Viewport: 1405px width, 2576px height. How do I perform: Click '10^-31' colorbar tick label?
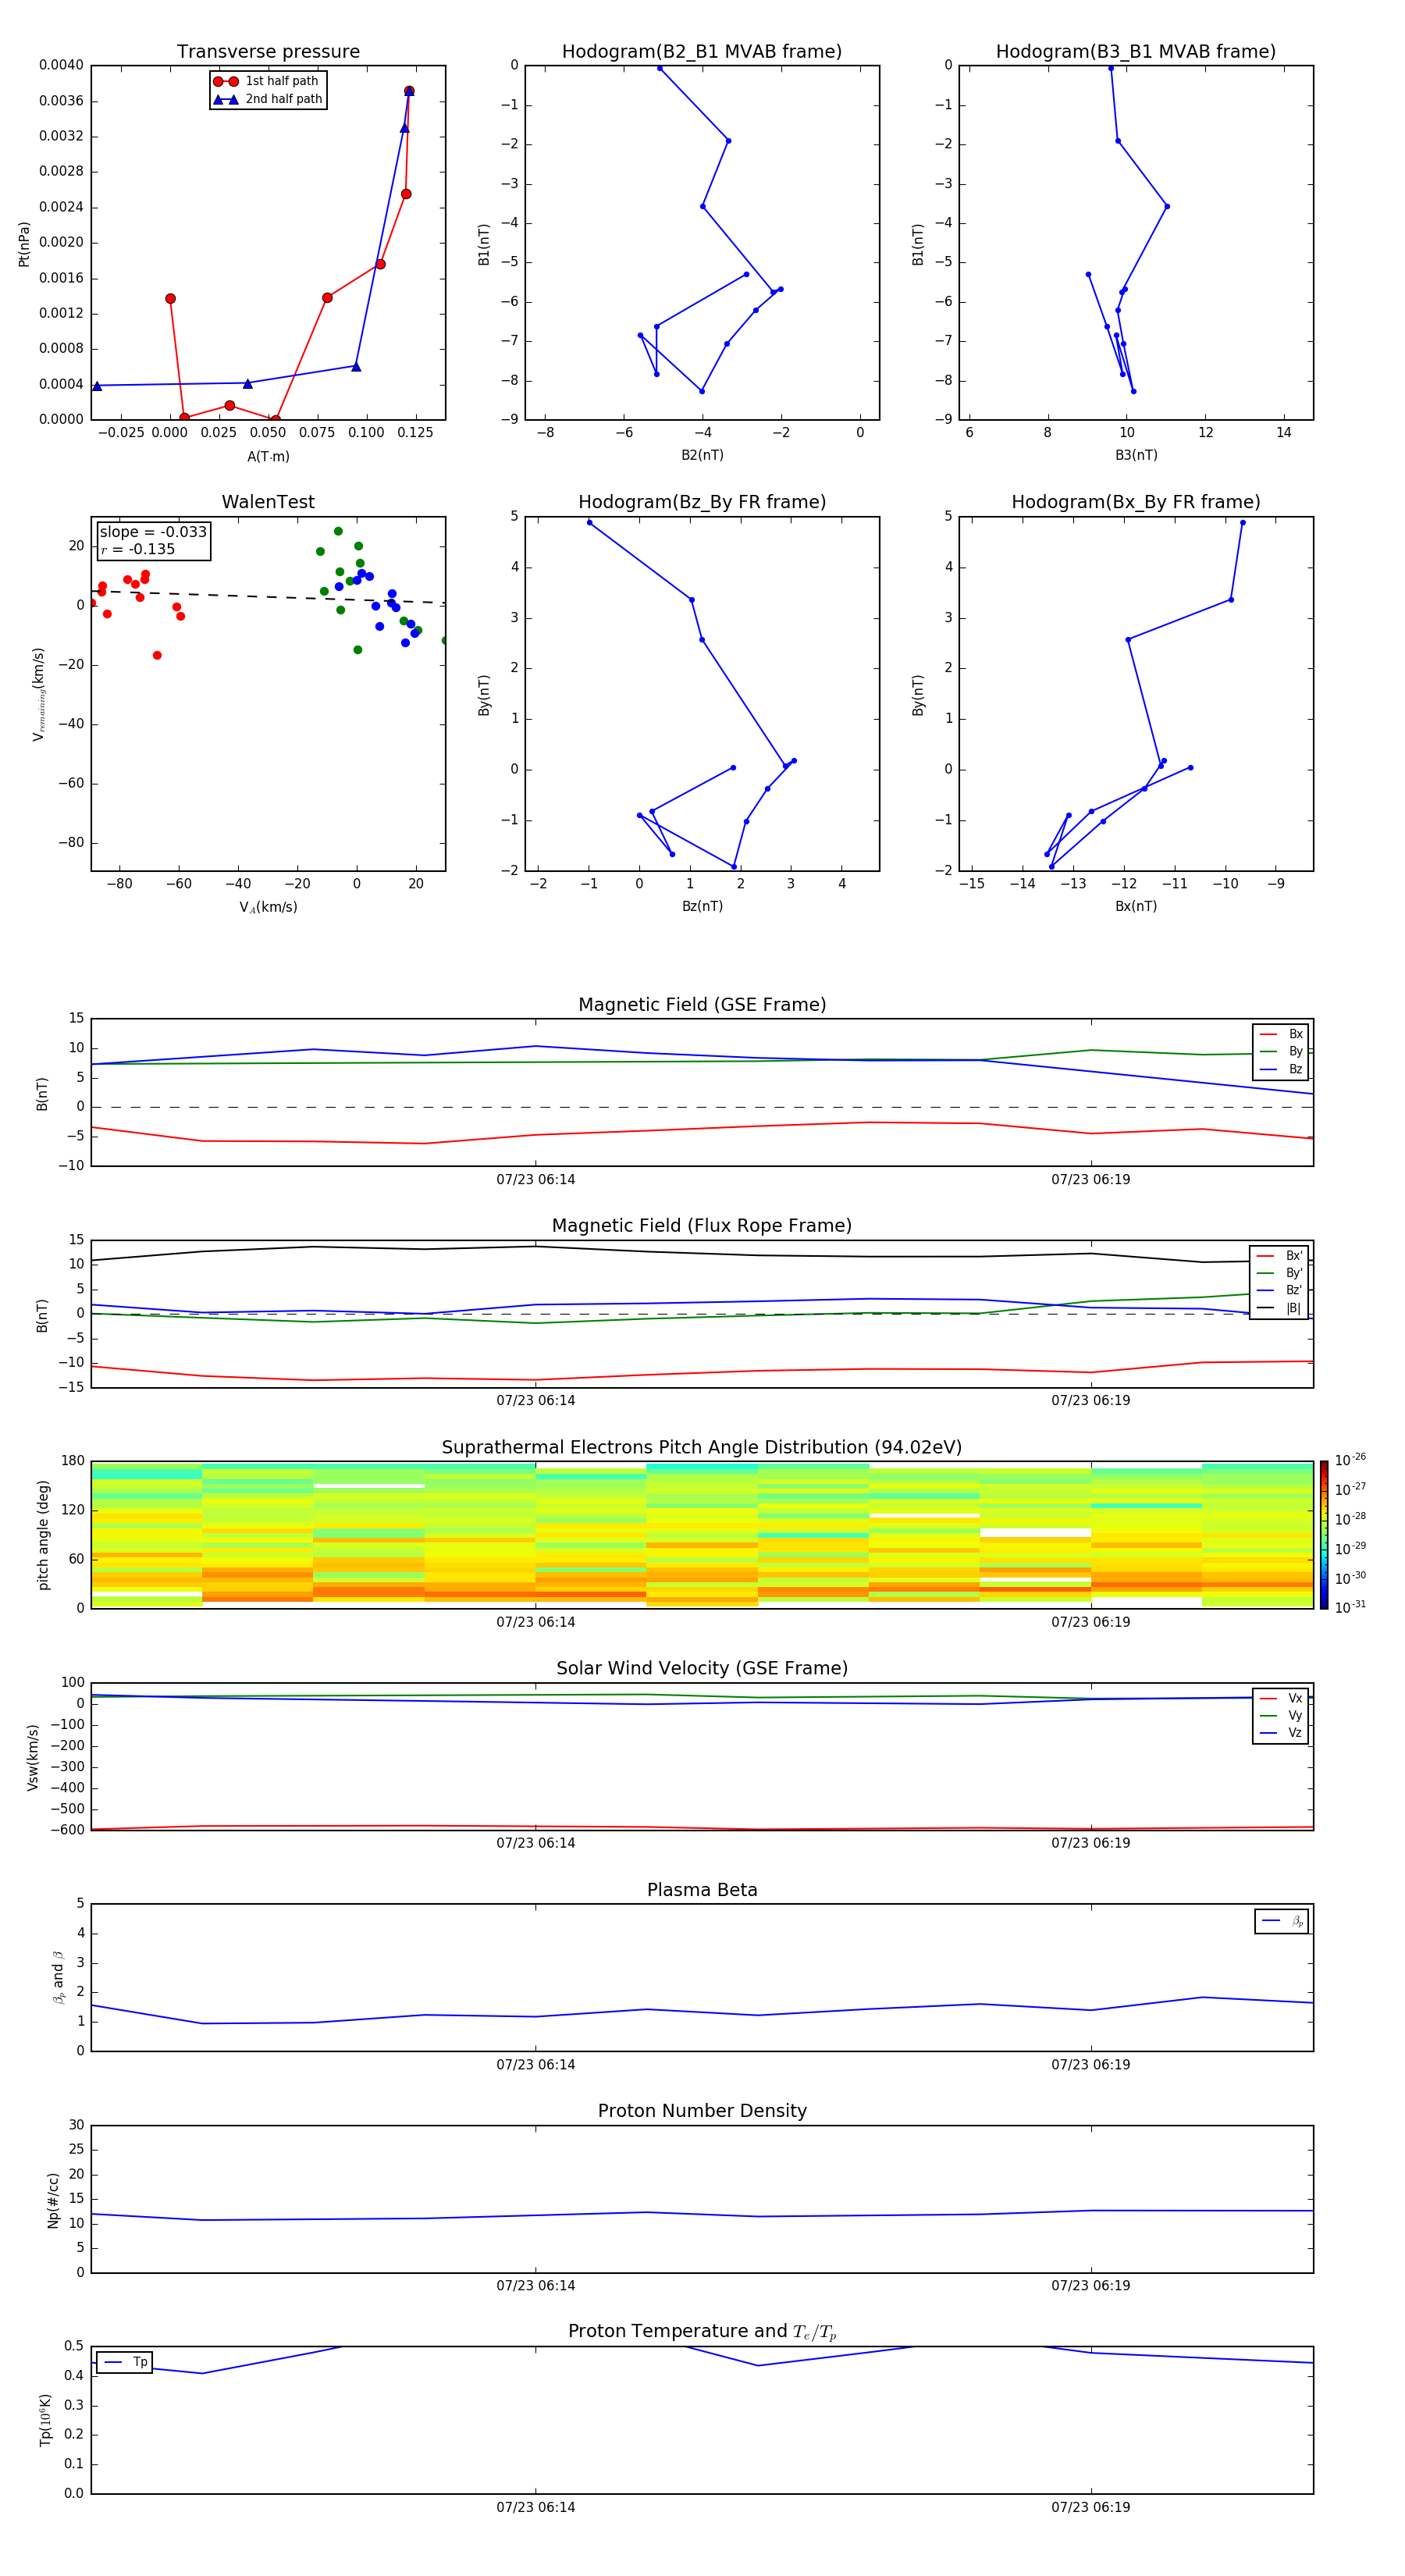(1350, 1607)
